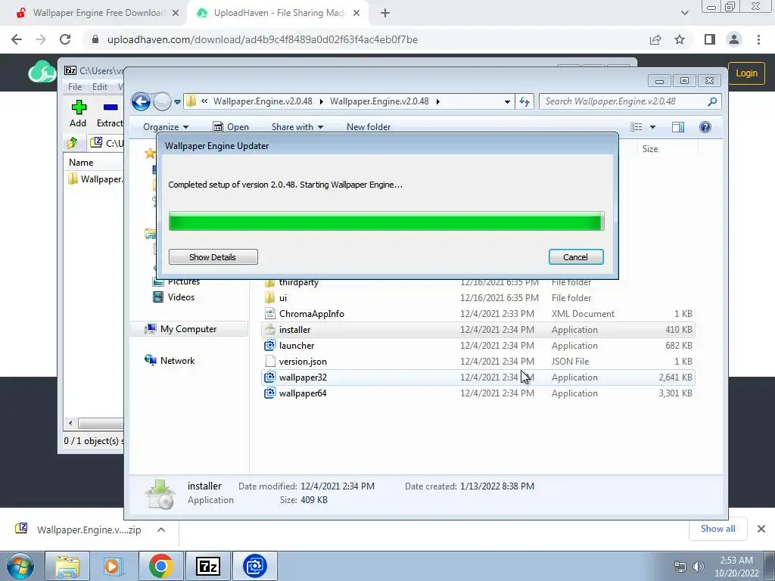Select ChromaAppInfo XML document icon
775x581 pixels.
click(x=270, y=314)
